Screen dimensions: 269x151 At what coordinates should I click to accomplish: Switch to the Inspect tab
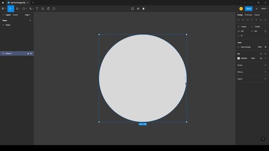[257, 15]
